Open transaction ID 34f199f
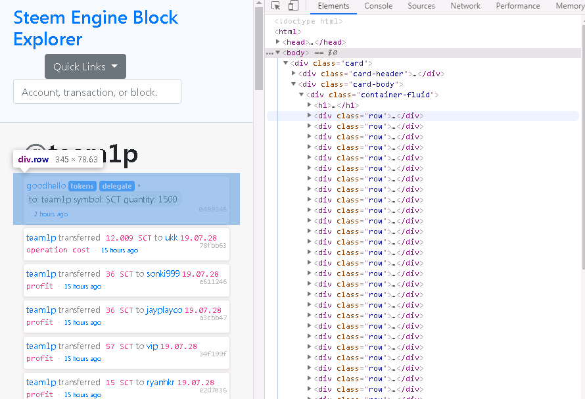 coord(213,354)
